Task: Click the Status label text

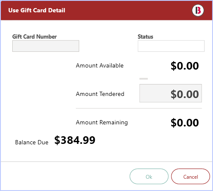Action: pyautogui.click(x=145, y=37)
